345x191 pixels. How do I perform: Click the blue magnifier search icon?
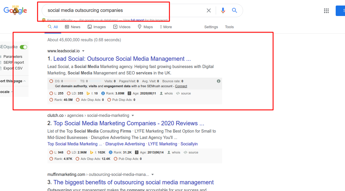coord(234,10)
